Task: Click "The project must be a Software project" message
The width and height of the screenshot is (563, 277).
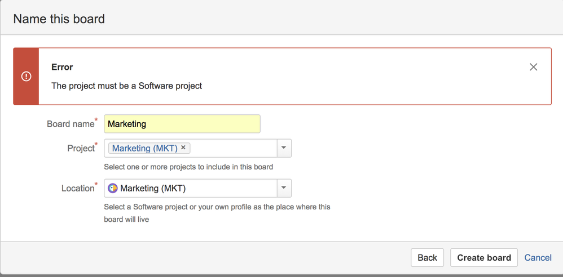Action: coord(126,86)
